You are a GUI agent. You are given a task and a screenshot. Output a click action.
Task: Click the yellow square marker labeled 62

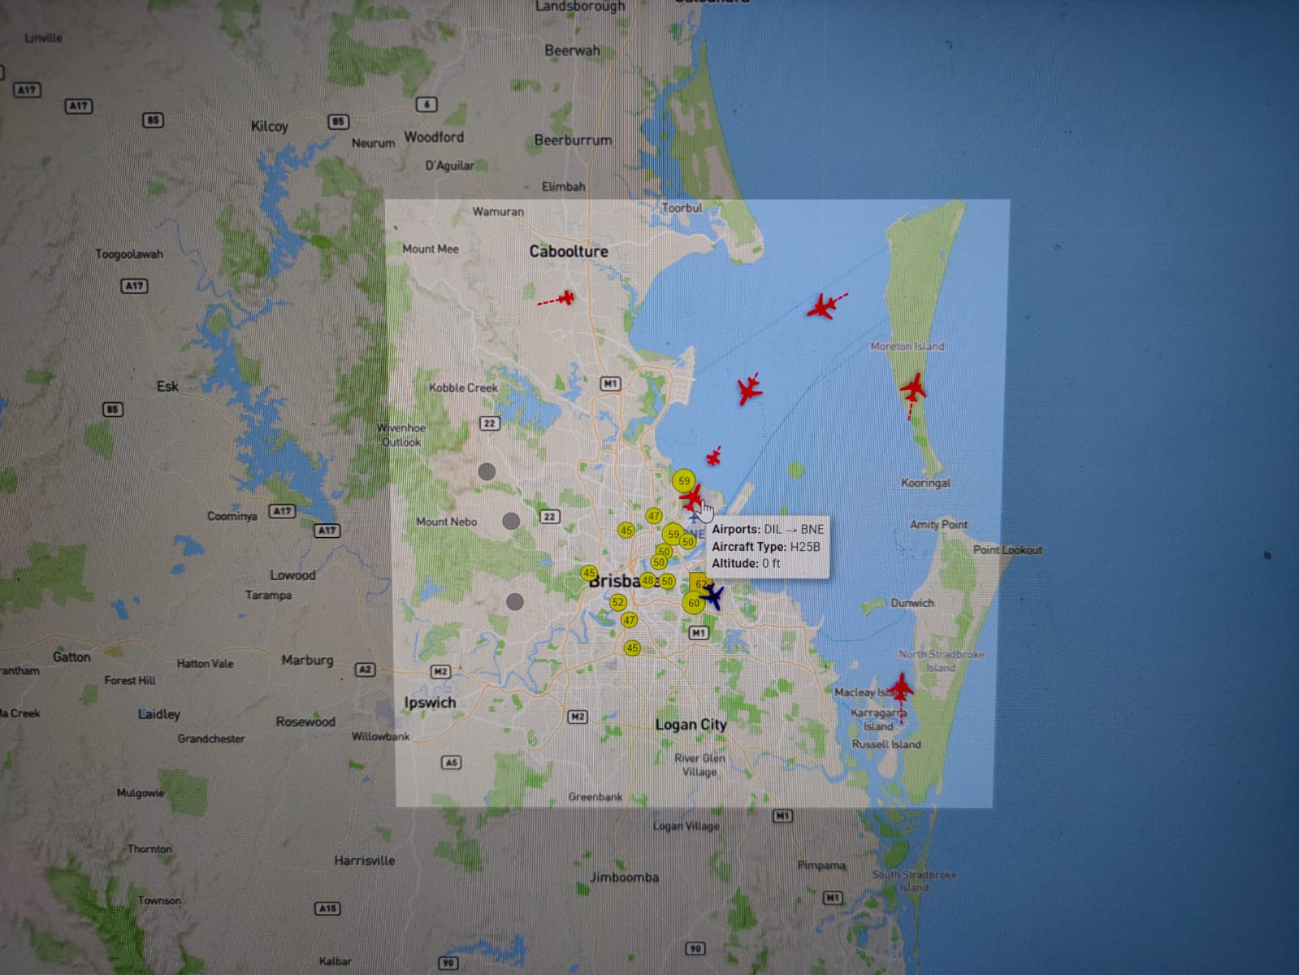698,583
